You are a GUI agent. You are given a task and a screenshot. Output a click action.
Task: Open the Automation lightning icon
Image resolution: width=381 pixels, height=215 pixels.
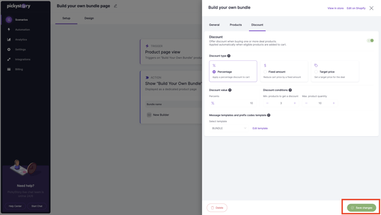[x=9, y=30]
